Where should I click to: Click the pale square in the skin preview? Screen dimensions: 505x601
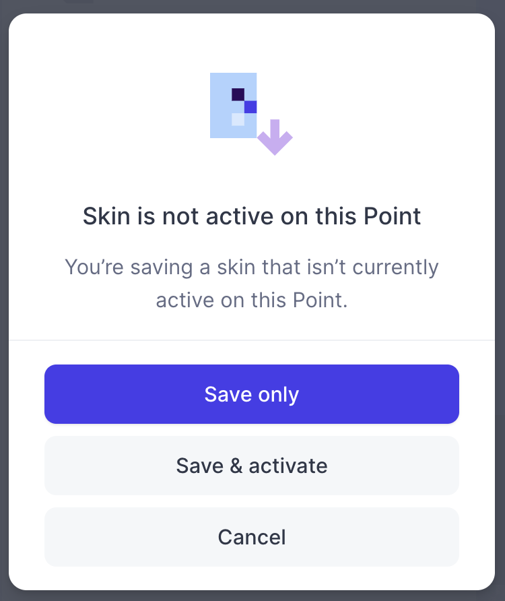point(238,120)
